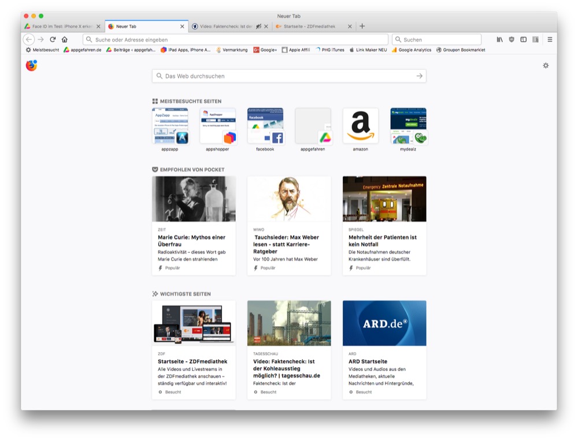Open the amazon top site tile
The width and height of the screenshot is (578, 440).
pyautogui.click(x=360, y=126)
